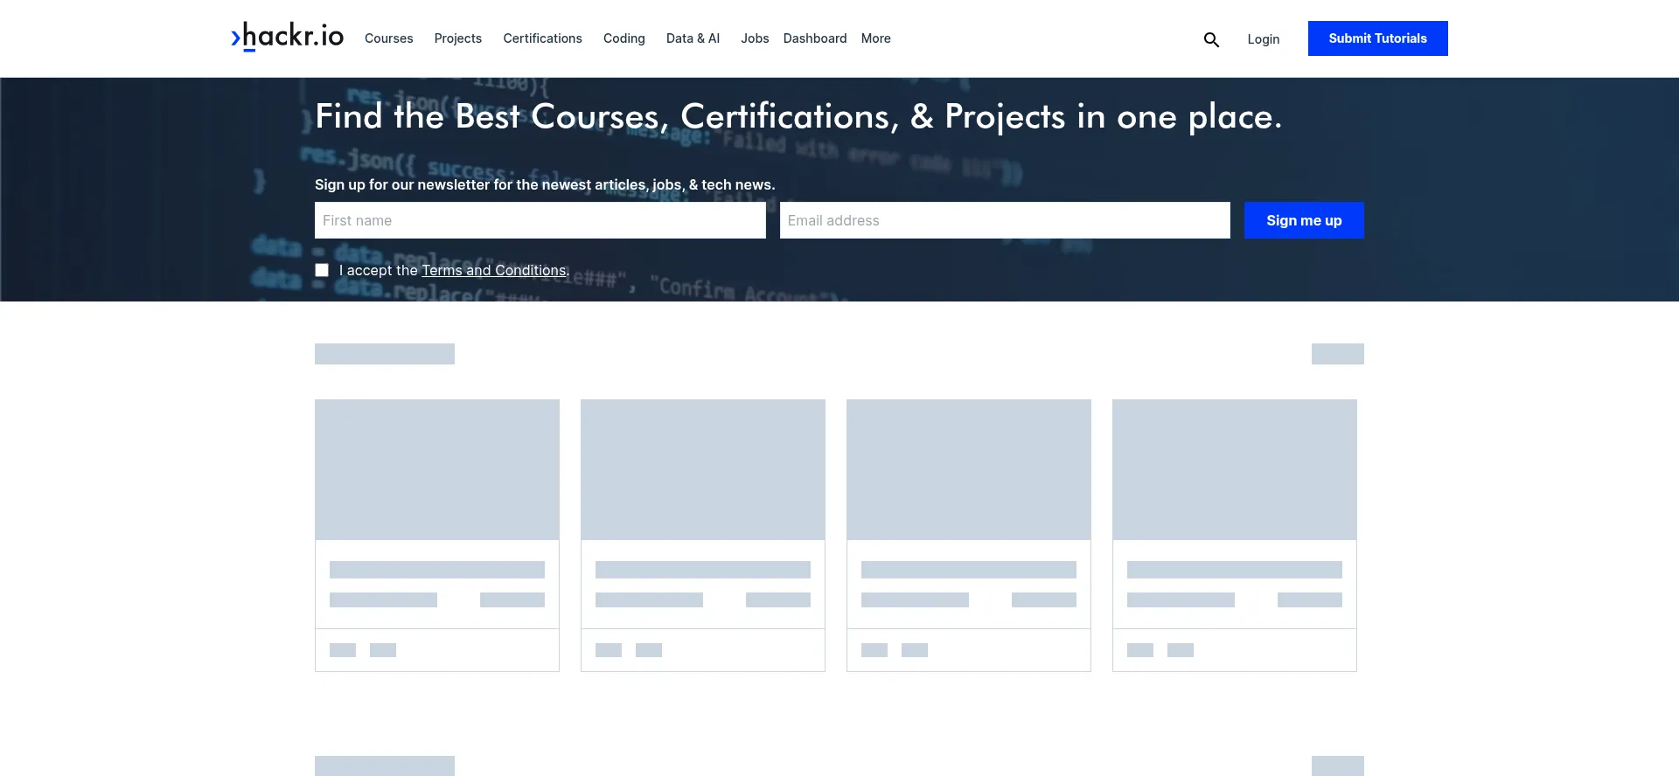Select the first loading card thumbnail
Image resolution: width=1679 pixels, height=776 pixels.
[437, 469]
